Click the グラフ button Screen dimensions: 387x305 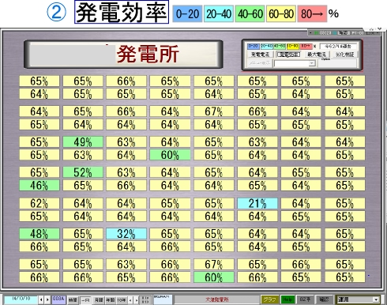tap(270, 299)
